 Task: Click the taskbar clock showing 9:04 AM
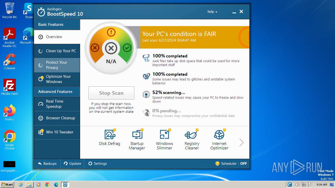tap(322, 185)
